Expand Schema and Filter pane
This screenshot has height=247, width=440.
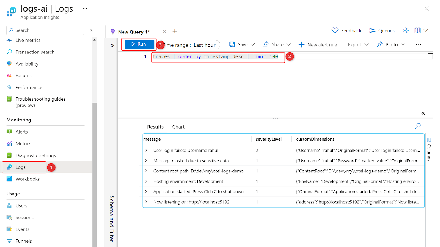[x=112, y=46]
